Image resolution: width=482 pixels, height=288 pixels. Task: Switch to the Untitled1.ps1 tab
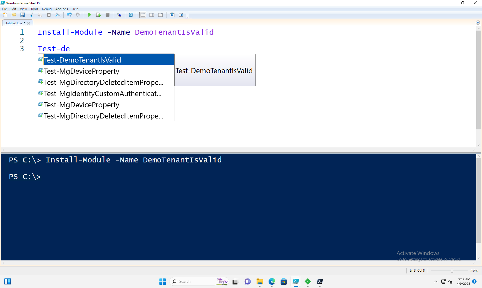tap(15, 23)
